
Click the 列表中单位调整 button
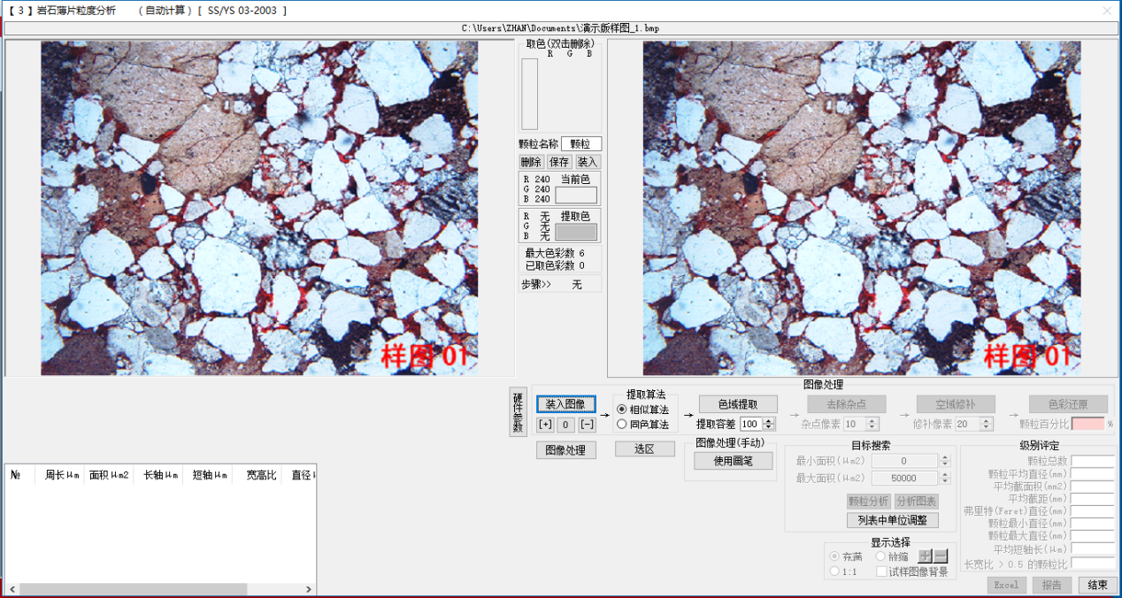point(892,520)
